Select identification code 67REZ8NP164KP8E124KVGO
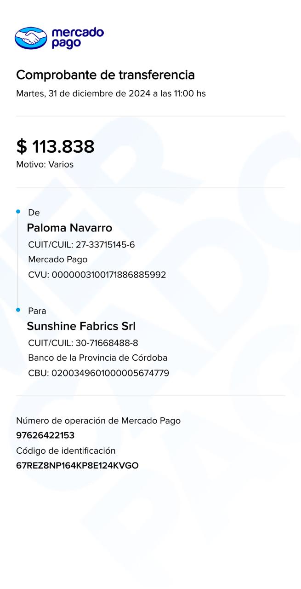The image size is (301, 589). [x=77, y=466]
